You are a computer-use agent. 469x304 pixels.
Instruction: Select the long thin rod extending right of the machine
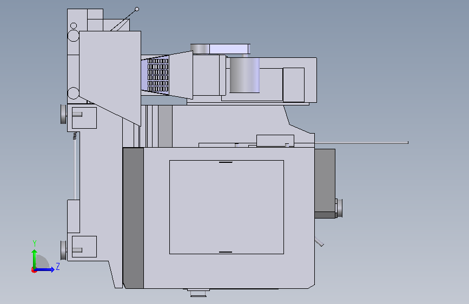pyautogui.click(x=361, y=143)
